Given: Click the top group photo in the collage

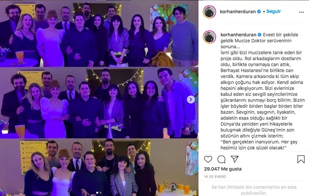Looking at the screenshot, I should click(99, 34).
